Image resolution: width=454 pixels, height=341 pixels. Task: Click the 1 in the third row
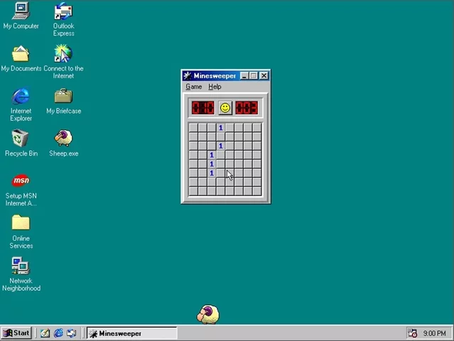[221, 146]
